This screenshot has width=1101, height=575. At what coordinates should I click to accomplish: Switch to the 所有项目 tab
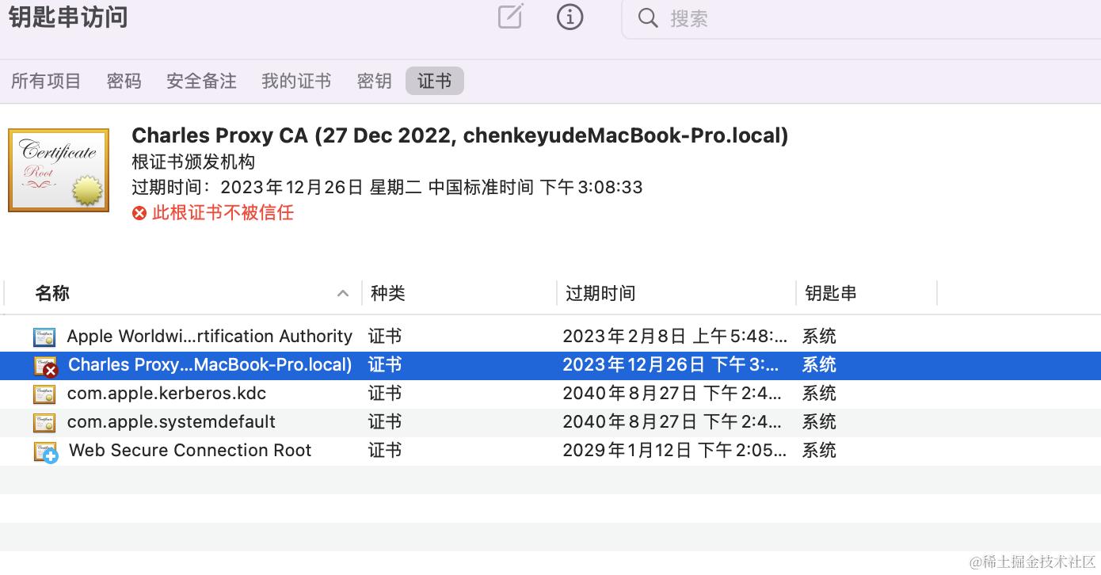[46, 81]
